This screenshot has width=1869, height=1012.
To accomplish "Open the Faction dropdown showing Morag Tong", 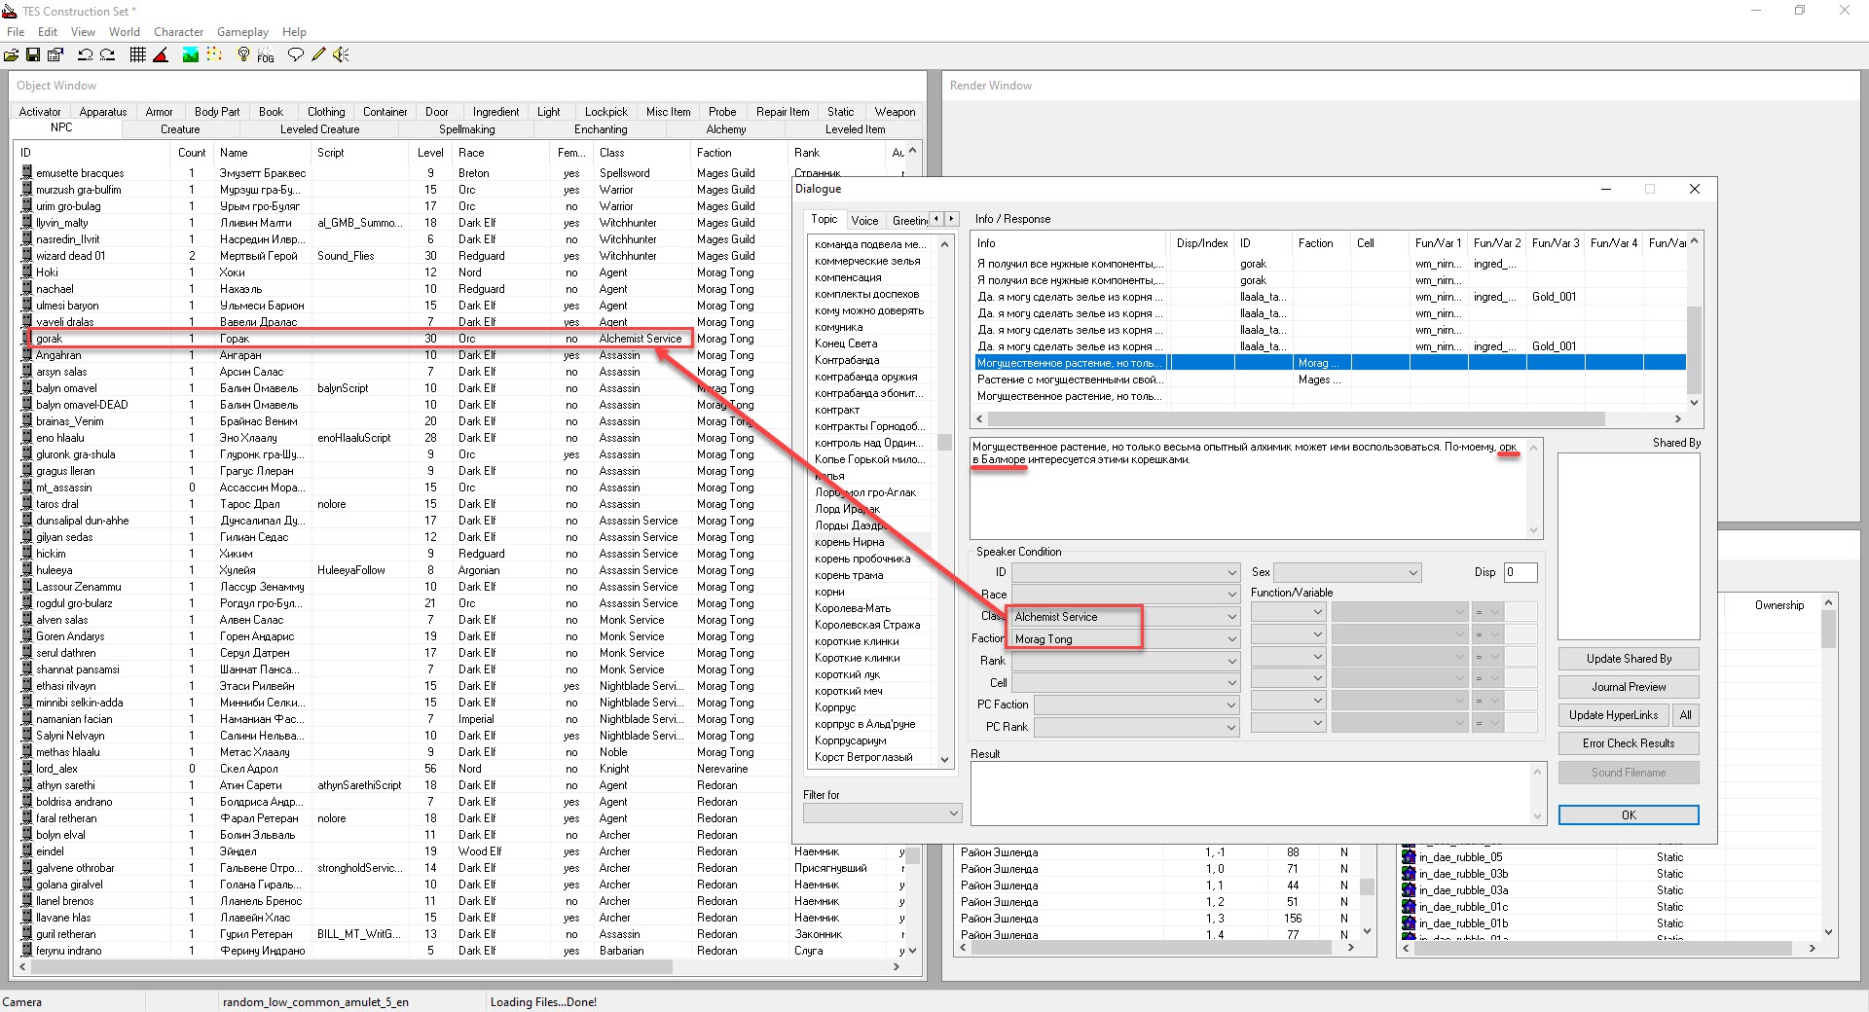I will pyautogui.click(x=1125, y=639).
